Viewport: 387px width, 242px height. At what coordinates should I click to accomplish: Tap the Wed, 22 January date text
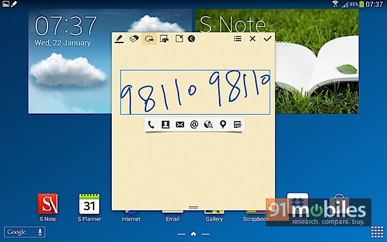tap(62, 43)
